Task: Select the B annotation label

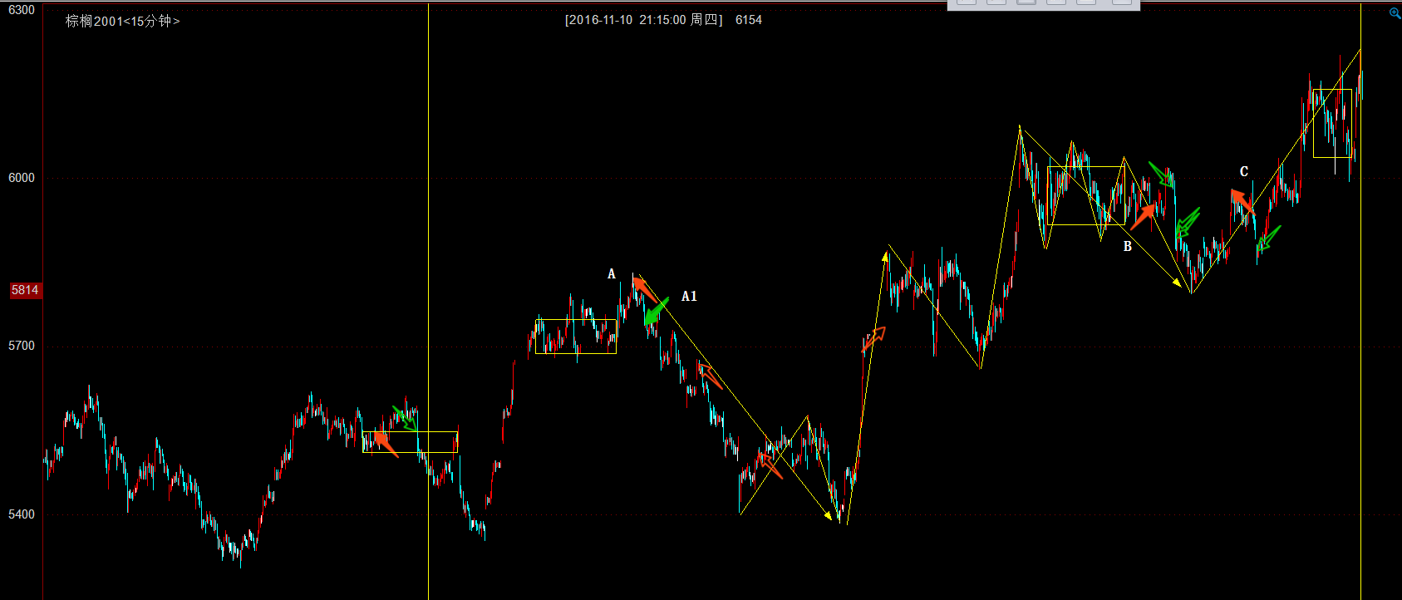Action: 1128,246
